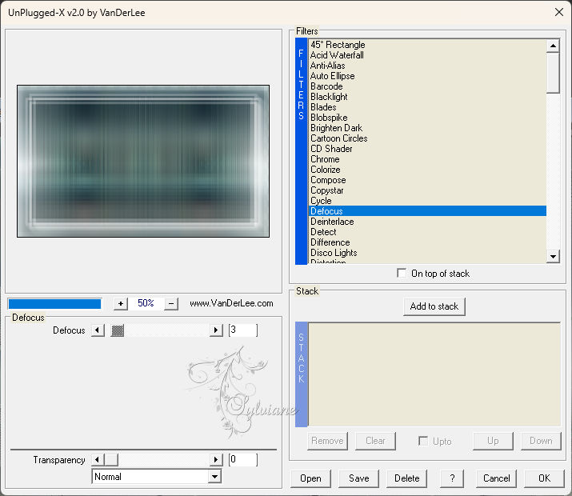
Task: Zoom in preview with plus button
Action: (121, 303)
